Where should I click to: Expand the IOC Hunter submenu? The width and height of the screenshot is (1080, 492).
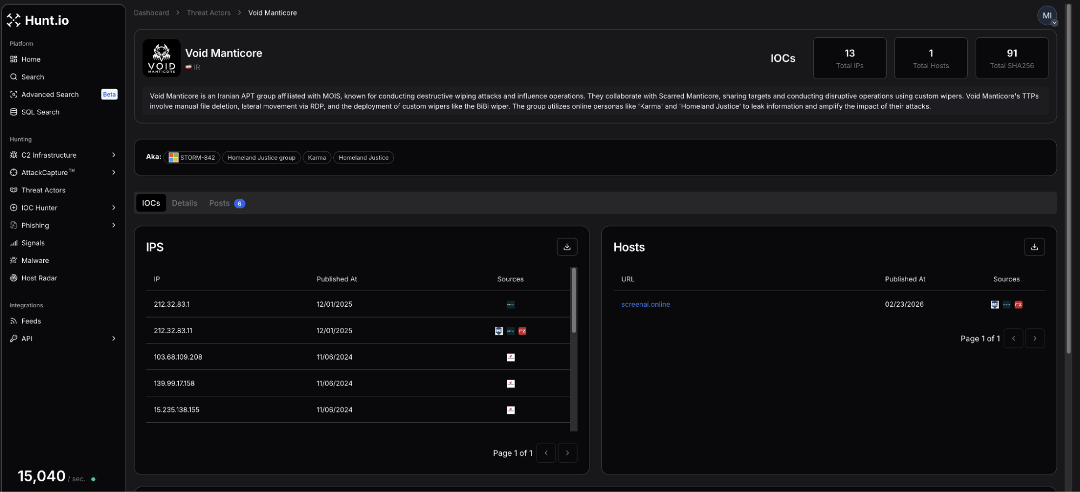113,208
